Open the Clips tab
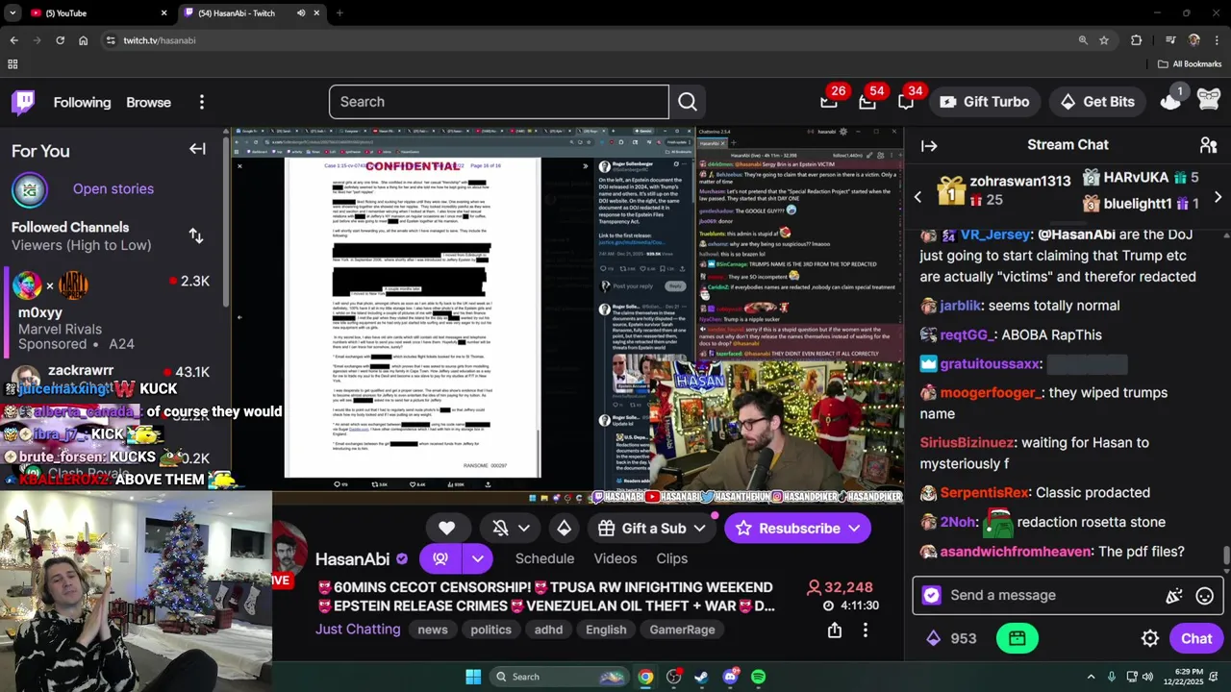The height and width of the screenshot is (692, 1231). (671, 558)
